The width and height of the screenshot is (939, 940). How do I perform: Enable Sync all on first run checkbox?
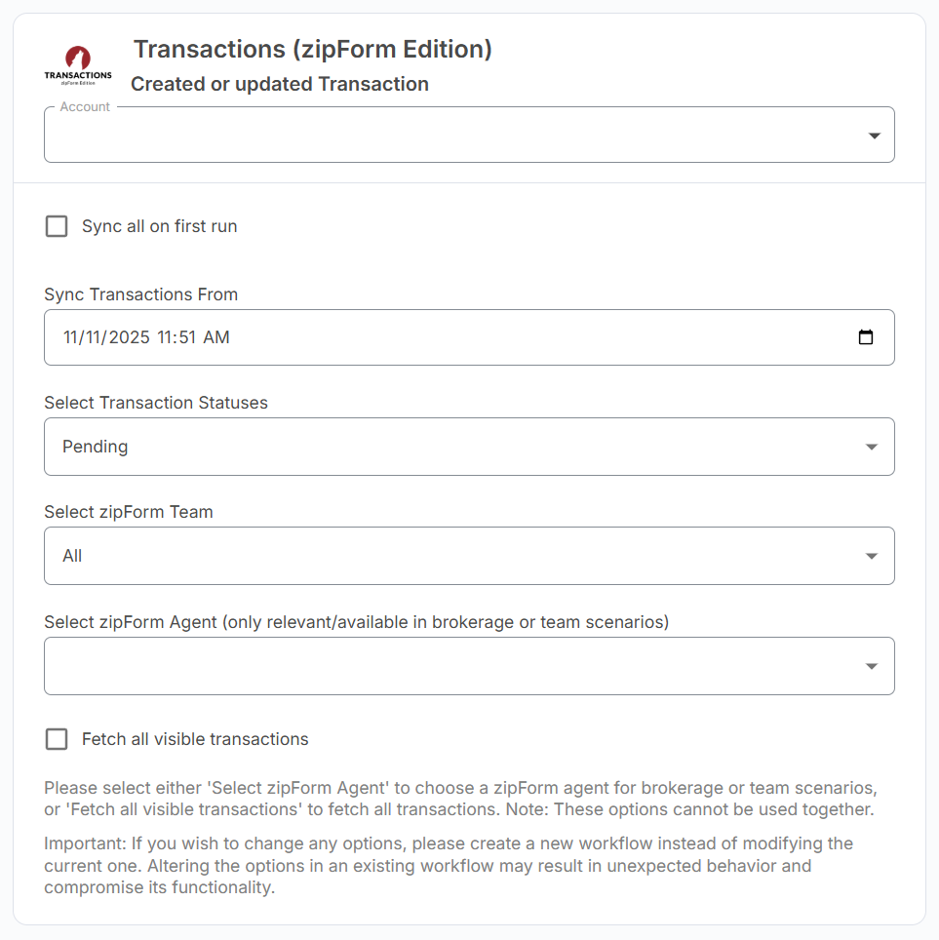(57, 226)
